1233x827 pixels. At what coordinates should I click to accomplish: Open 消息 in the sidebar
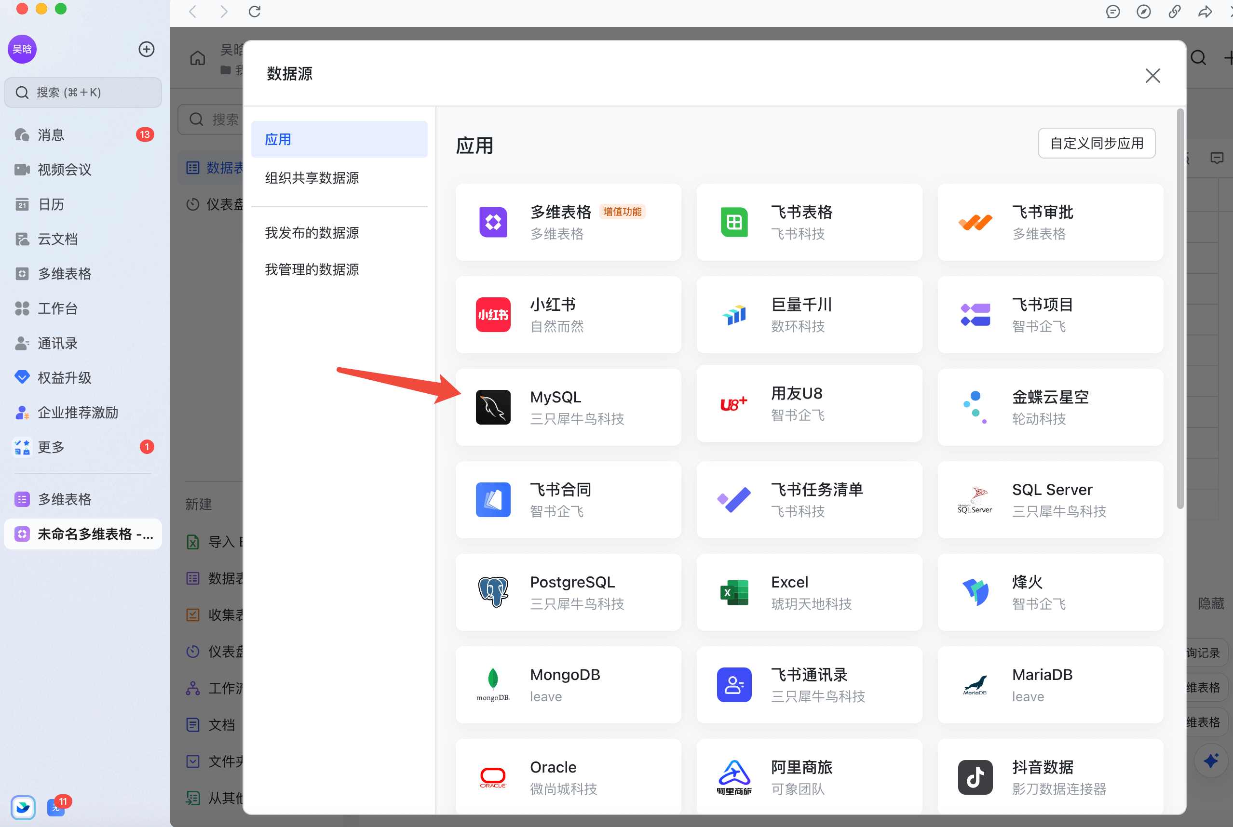83,135
